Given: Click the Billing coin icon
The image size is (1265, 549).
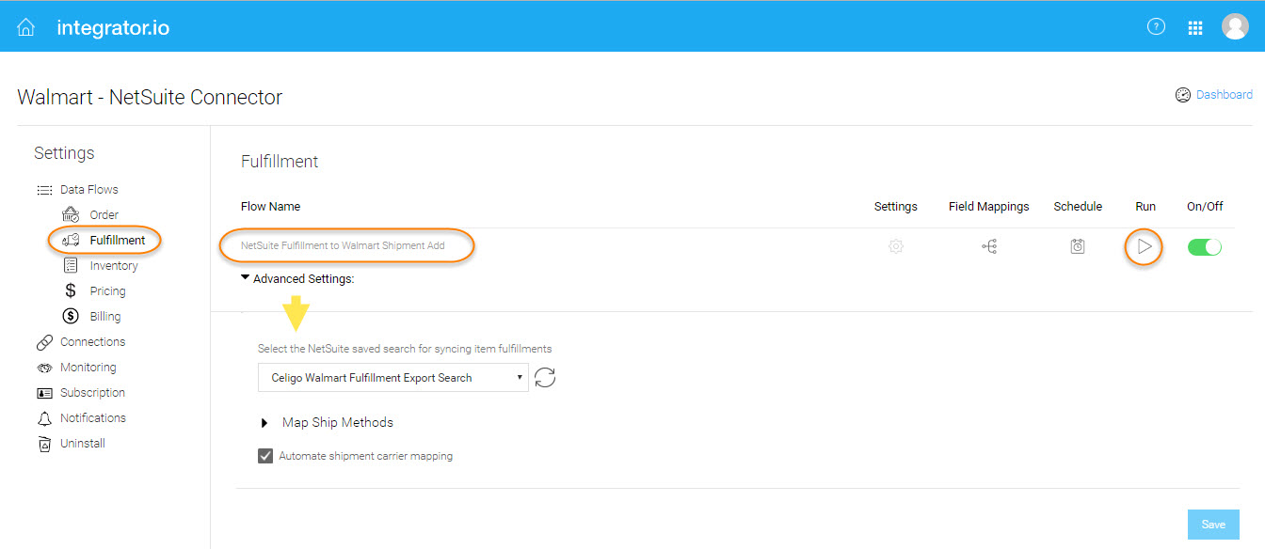Looking at the screenshot, I should tap(71, 316).
